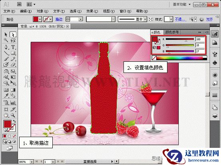Select the Pen tool
This screenshot has width=221, height=165.
6,47
